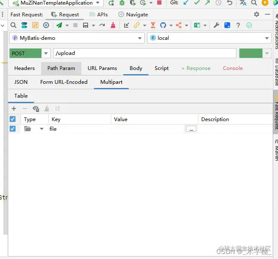Browse file with the ... button
The width and height of the screenshot is (278, 259).
click(191, 129)
